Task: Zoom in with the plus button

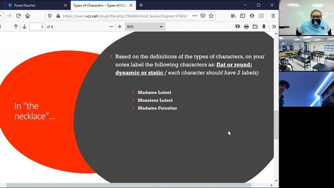Action: tap(120, 27)
